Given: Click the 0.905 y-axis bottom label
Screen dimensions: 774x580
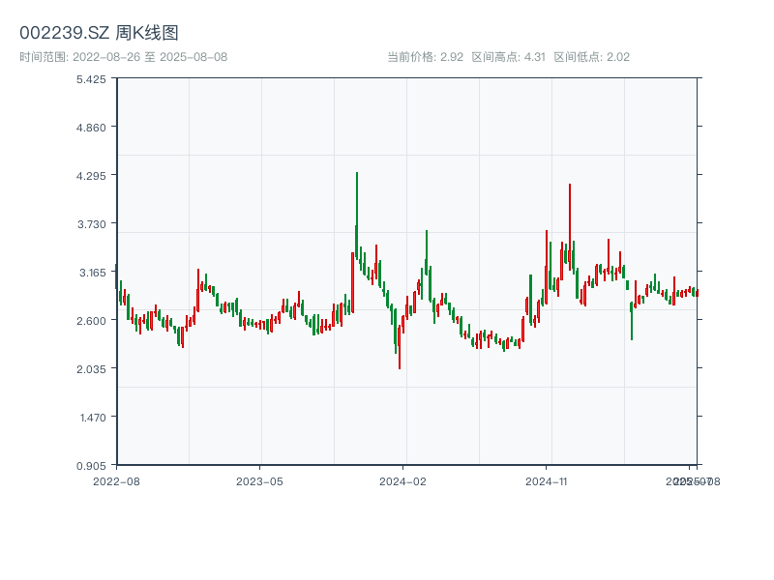Looking at the screenshot, I should click(x=91, y=465).
